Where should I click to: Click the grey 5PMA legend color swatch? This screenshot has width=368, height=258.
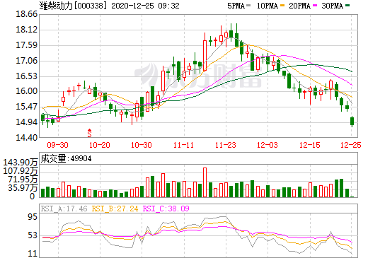pos(248,5)
